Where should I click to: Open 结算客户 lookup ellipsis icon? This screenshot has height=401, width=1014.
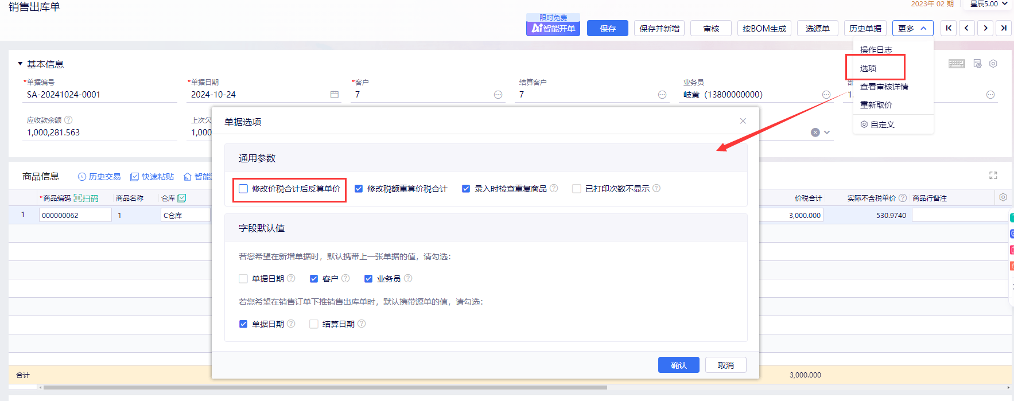(x=662, y=95)
